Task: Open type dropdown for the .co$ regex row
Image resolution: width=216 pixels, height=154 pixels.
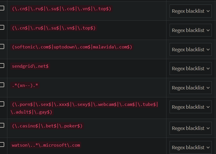Action: 191,11
